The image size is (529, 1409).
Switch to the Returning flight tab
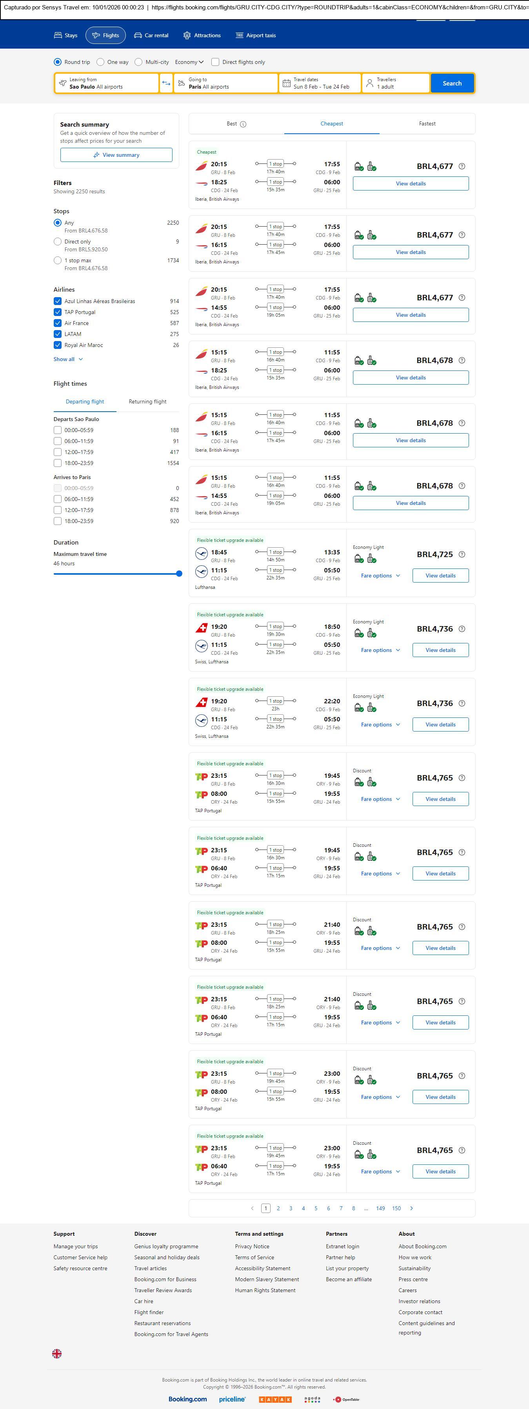pyautogui.click(x=147, y=401)
